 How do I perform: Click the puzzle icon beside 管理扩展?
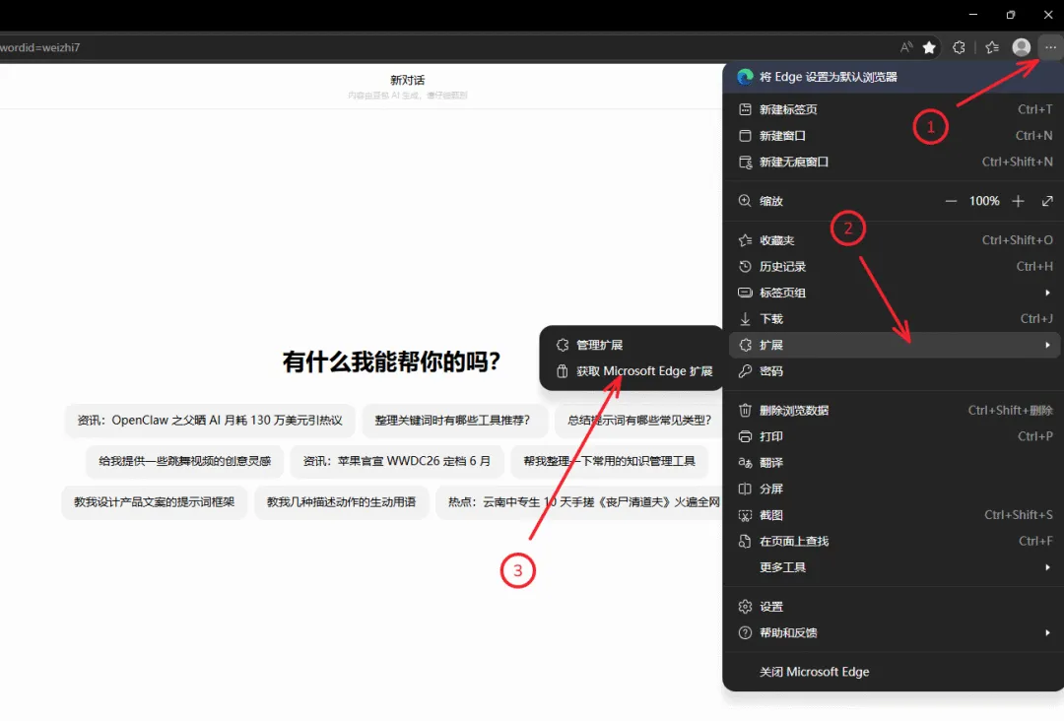(x=562, y=346)
